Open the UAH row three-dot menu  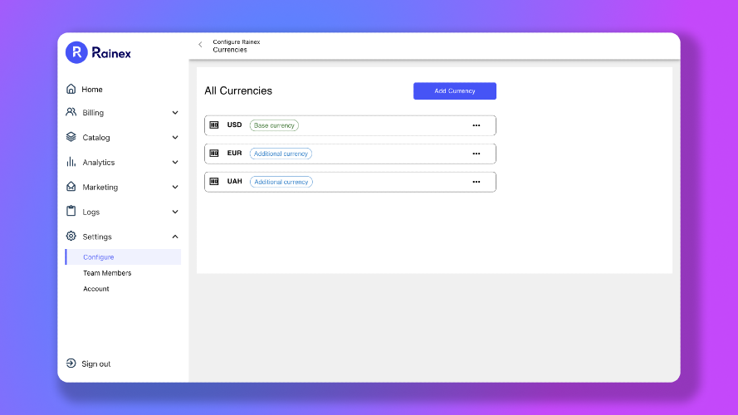click(477, 182)
